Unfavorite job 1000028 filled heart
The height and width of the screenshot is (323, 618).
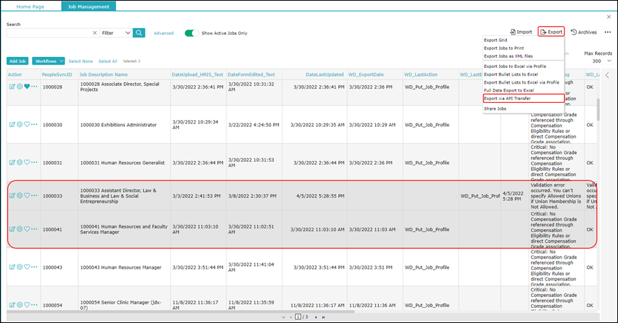(27, 86)
